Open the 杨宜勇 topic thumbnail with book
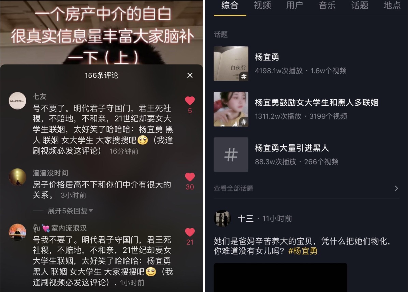The width and height of the screenshot is (408, 292). click(x=231, y=63)
